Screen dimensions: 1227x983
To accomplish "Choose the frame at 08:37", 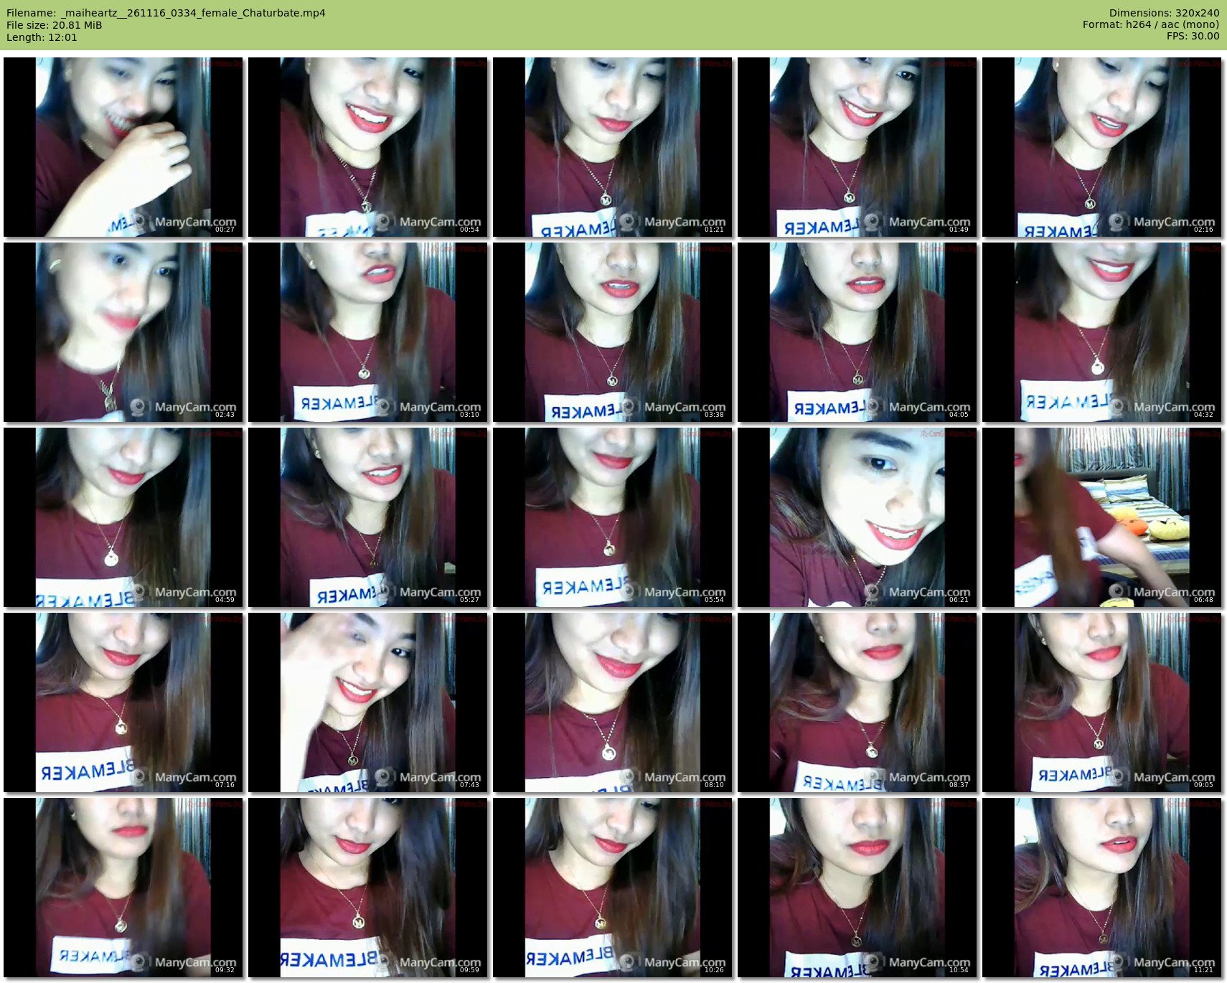I will pos(857,702).
